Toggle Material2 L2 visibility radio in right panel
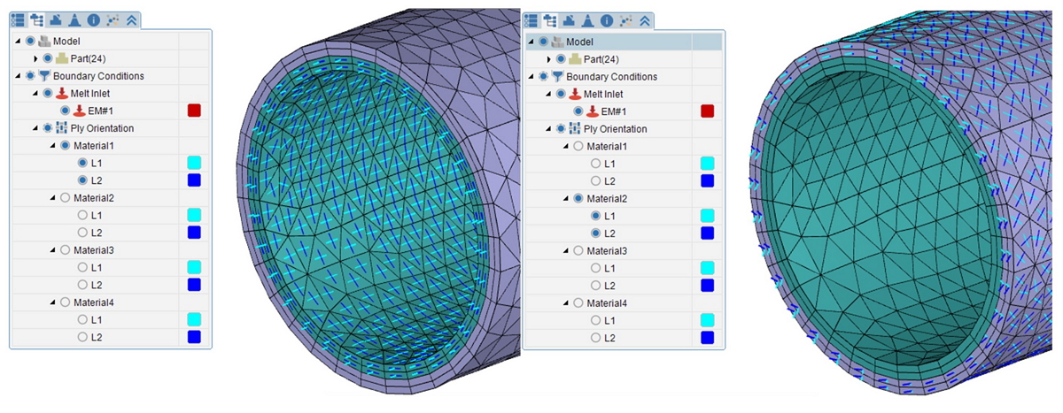 click(595, 233)
